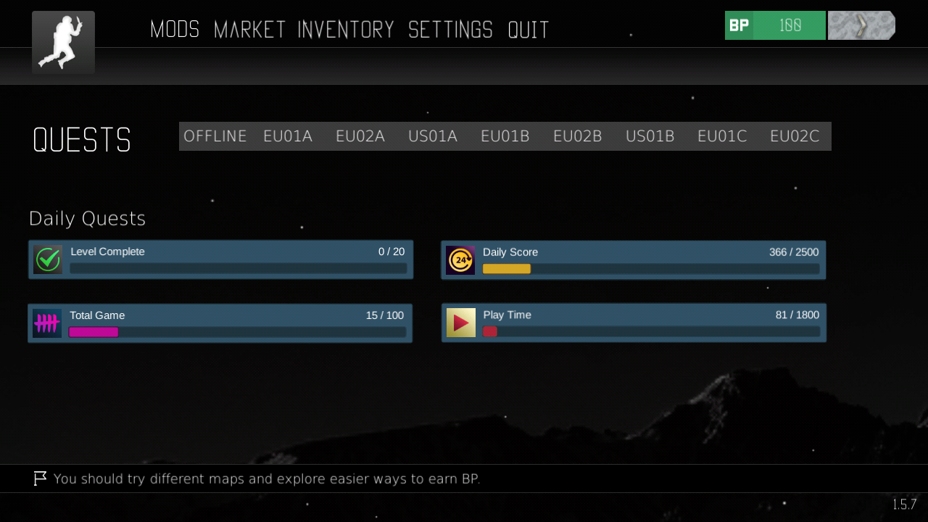Image resolution: width=928 pixels, height=522 pixels.
Task: Click the Daily Score 24-hour icon
Action: coord(460,260)
